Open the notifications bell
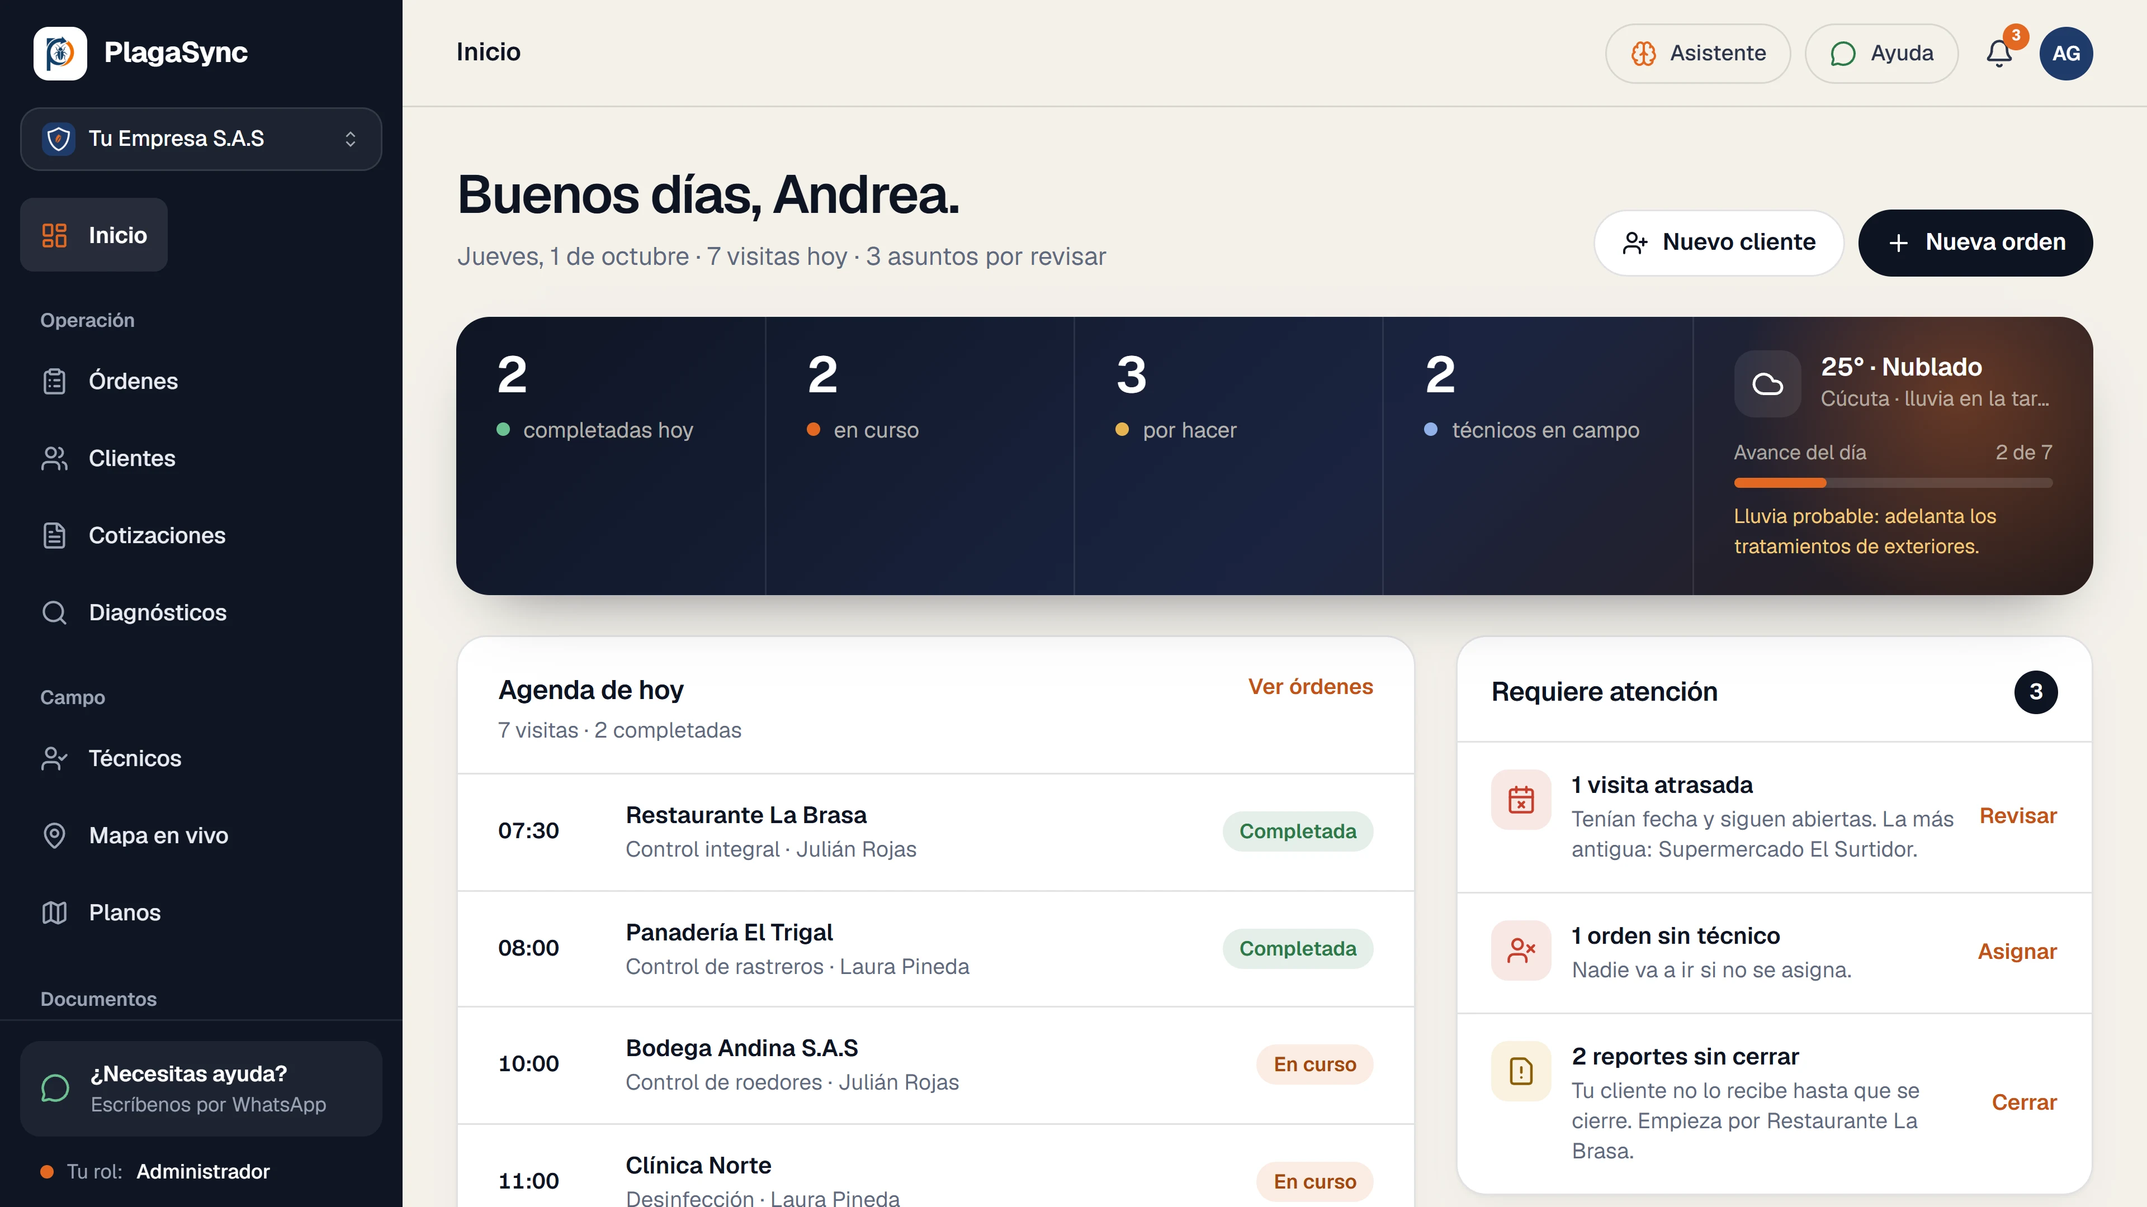This screenshot has width=2147, height=1207. pos(1999,53)
